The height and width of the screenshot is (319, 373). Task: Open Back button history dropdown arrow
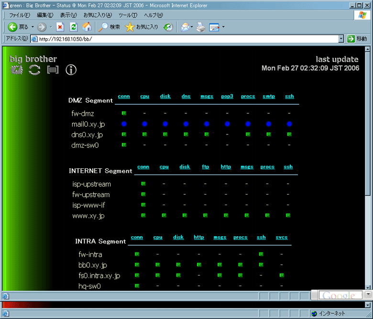[33, 27]
